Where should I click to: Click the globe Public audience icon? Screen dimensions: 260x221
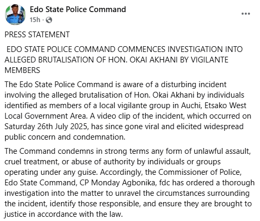[x=49, y=20]
